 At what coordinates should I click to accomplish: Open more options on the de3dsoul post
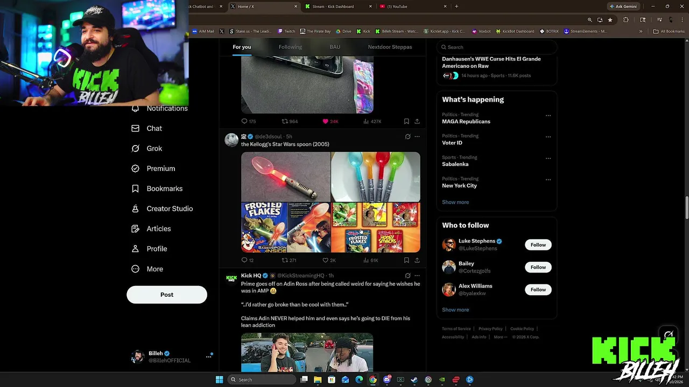[417, 137]
